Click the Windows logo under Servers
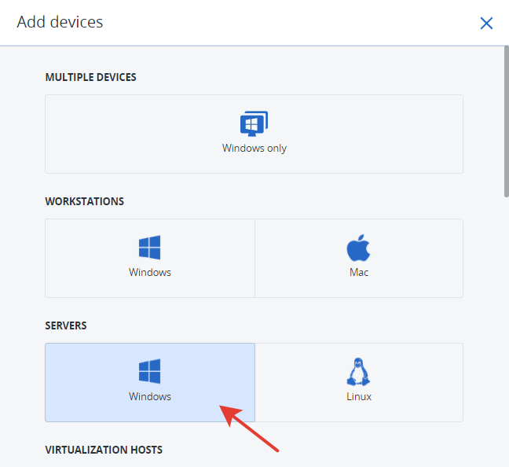The image size is (509, 467). coord(150,371)
